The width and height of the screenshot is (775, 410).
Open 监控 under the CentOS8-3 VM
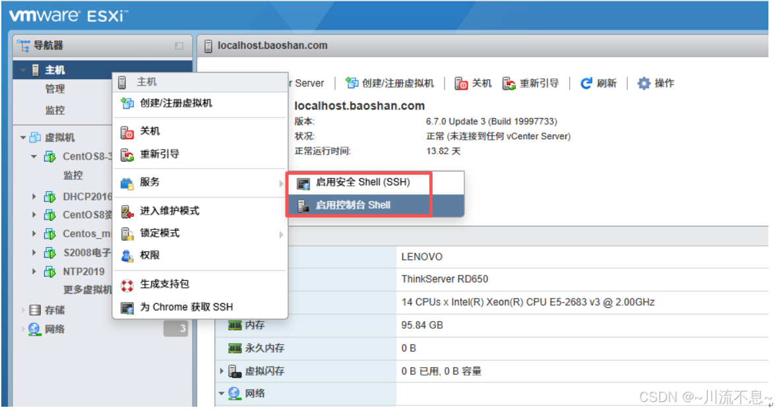73,175
